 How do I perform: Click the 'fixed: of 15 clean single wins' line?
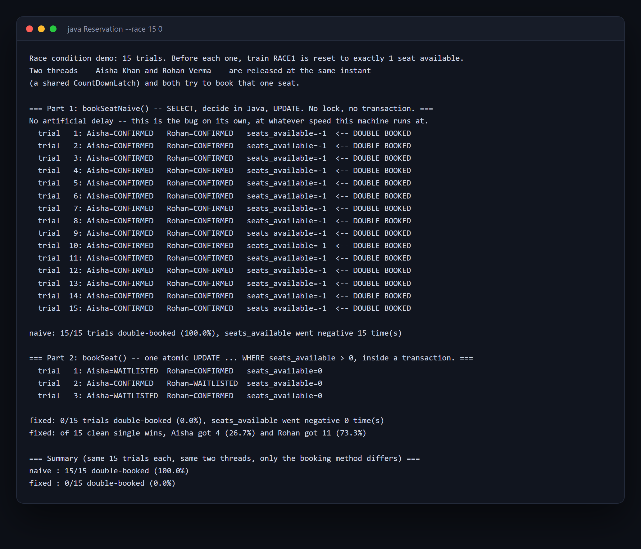[x=198, y=433]
